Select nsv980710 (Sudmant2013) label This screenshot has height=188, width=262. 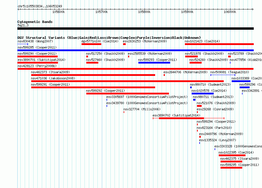click(210, 84)
